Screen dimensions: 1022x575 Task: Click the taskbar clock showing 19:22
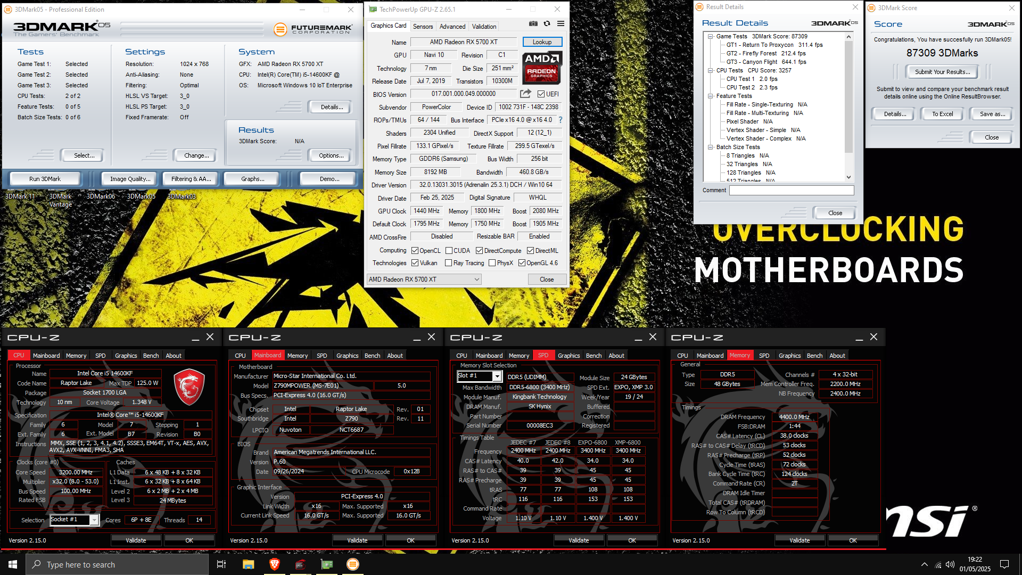[x=975, y=564]
